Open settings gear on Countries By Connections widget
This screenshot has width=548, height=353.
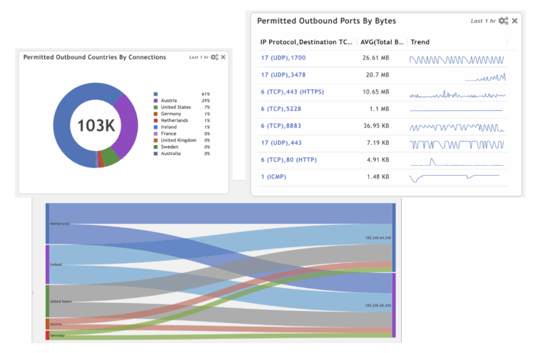point(214,57)
